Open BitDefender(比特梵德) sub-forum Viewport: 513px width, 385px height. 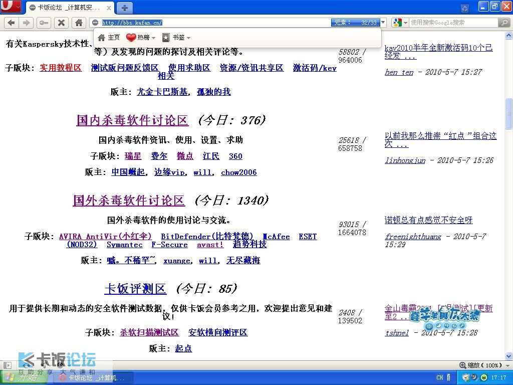point(207,237)
